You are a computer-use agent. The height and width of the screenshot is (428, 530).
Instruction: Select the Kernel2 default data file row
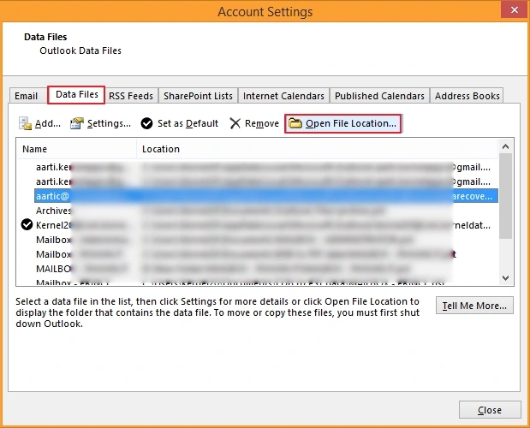coord(265,225)
